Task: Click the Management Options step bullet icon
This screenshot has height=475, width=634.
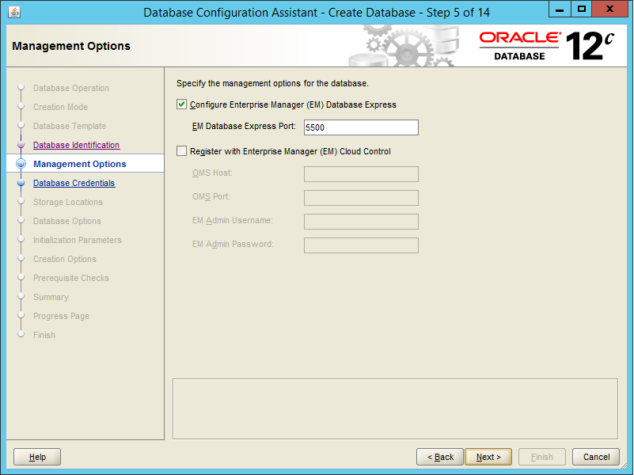Action: 21,164
